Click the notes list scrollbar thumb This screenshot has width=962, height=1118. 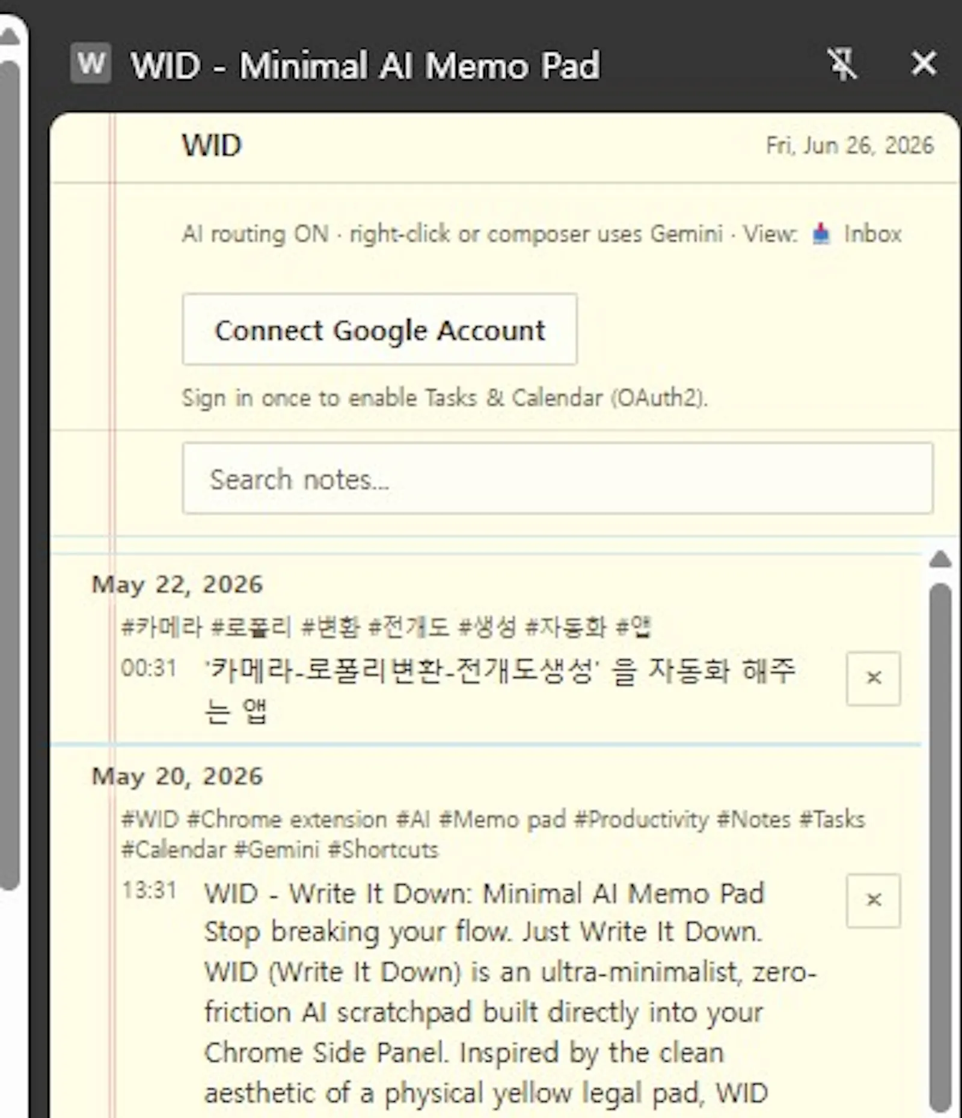[x=940, y=848]
